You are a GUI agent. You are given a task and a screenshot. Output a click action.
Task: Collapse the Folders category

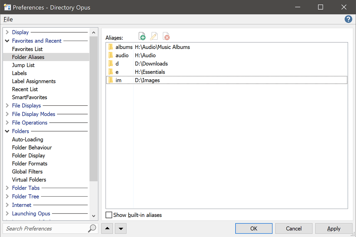click(x=7, y=131)
